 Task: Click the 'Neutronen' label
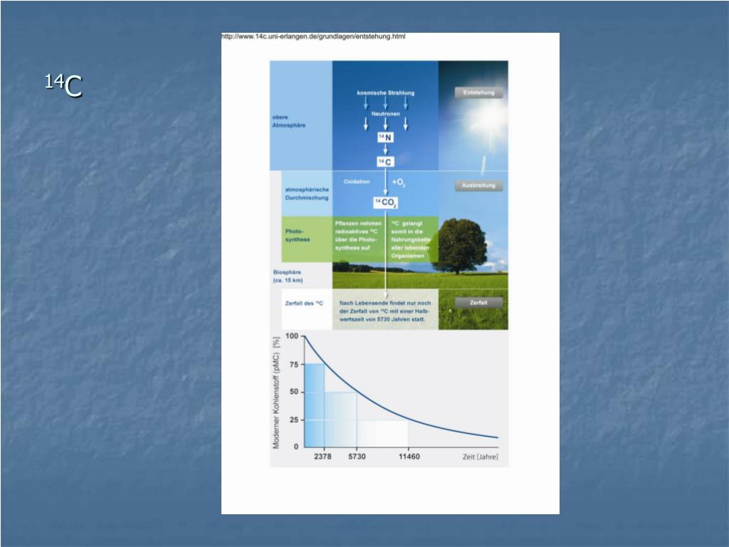click(x=385, y=113)
